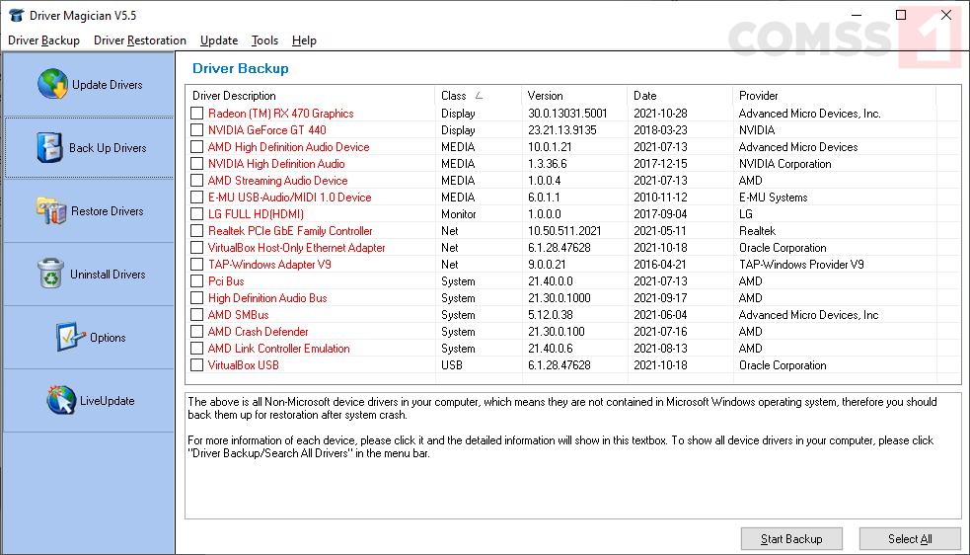Open the Driver Restoration menu
970x555 pixels.
(140, 40)
